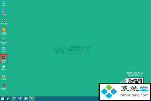Open the Hanboshi installer master desktop icon

(x=4, y=41)
